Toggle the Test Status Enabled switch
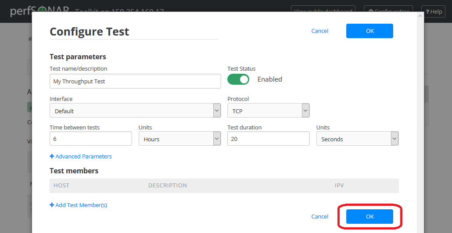The height and width of the screenshot is (233, 452). click(238, 79)
